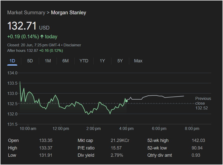223x165 pixels.
Task: Select the 1D time range tab
Action: point(12,61)
